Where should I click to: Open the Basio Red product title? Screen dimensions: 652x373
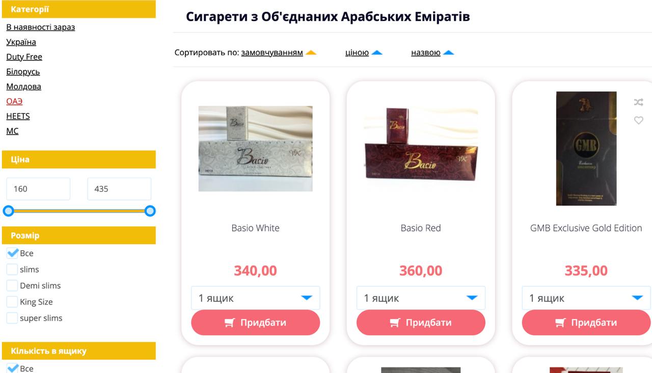pyautogui.click(x=421, y=228)
